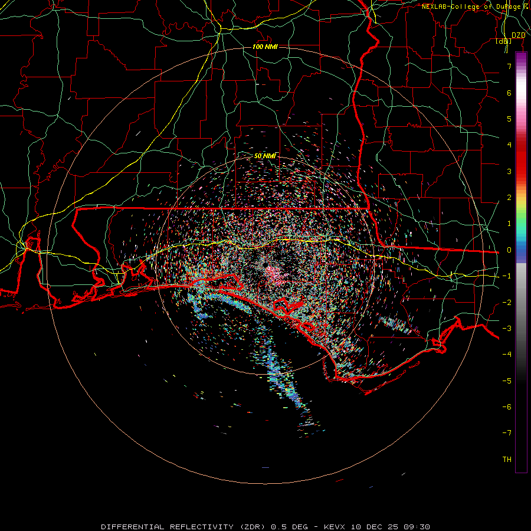531x531 pixels.
Task: Click the "-2" value on the dB scale
Action: point(507,303)
